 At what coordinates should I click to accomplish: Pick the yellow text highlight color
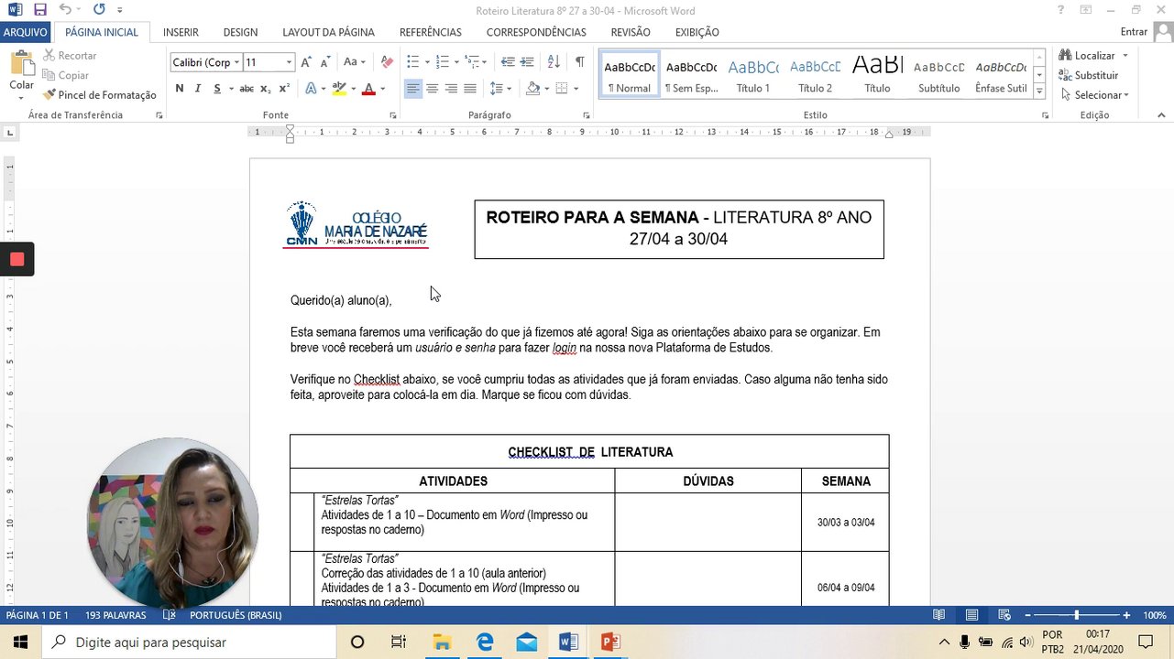pyautogui.click(x=339, y=89)
